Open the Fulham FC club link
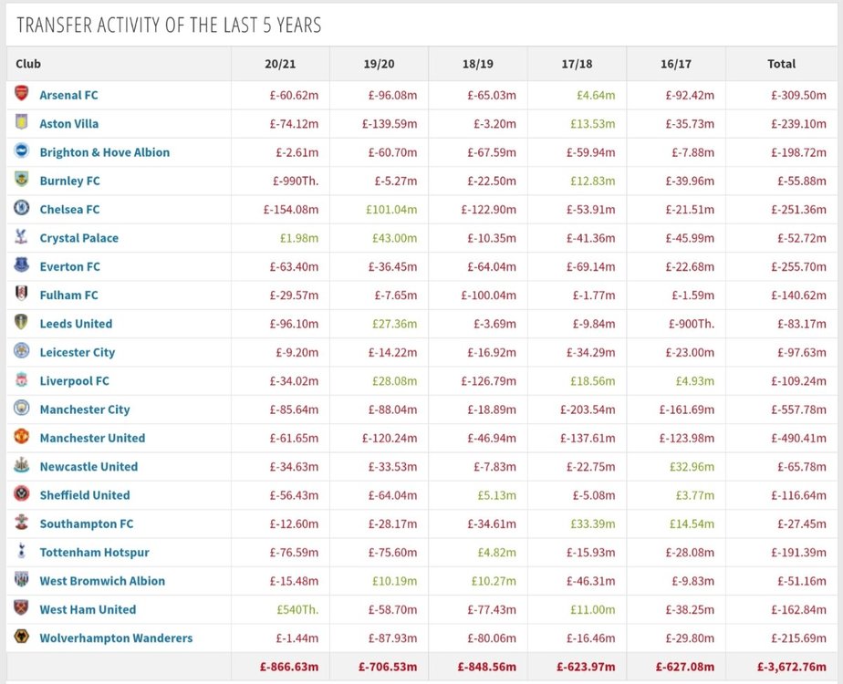This screenshot has height=684, width=843. pos(68,295)
